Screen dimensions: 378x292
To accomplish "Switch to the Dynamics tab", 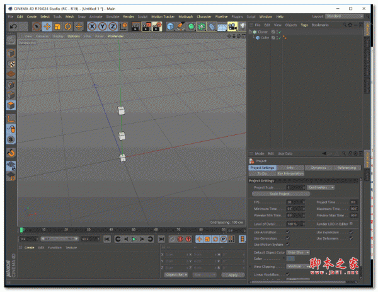I will click(x=318, y=168).
